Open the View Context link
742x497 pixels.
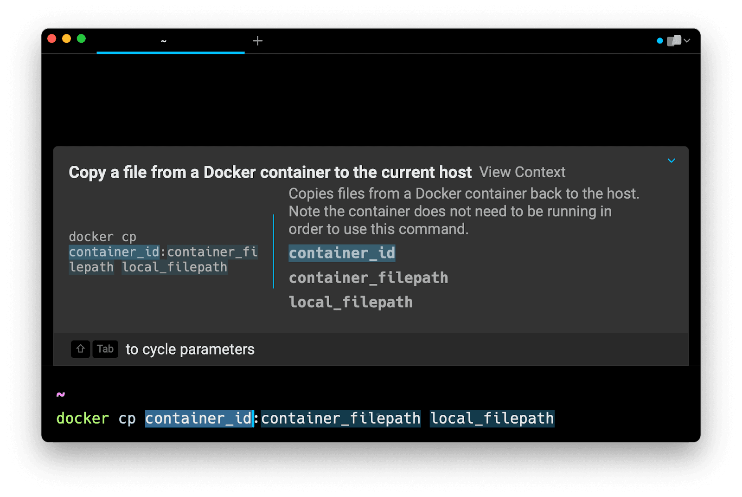[522, 172]
